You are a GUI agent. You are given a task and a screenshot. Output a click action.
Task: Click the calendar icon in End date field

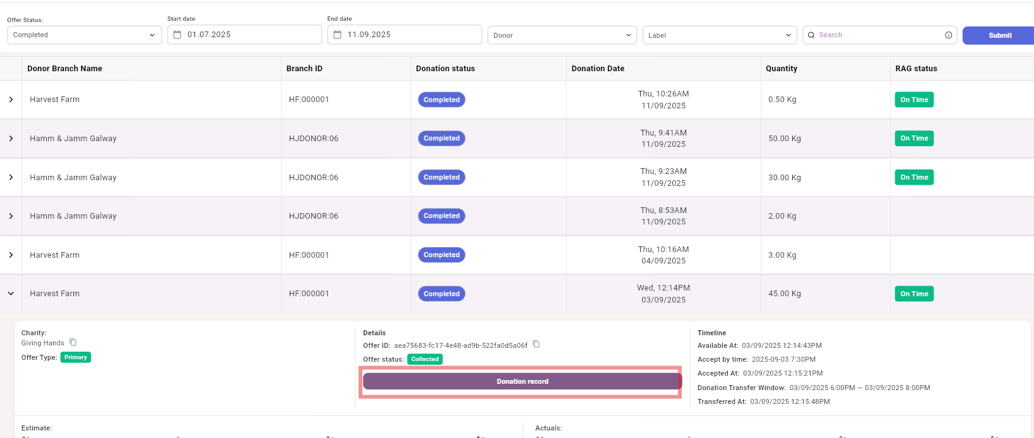click(337, 35)
